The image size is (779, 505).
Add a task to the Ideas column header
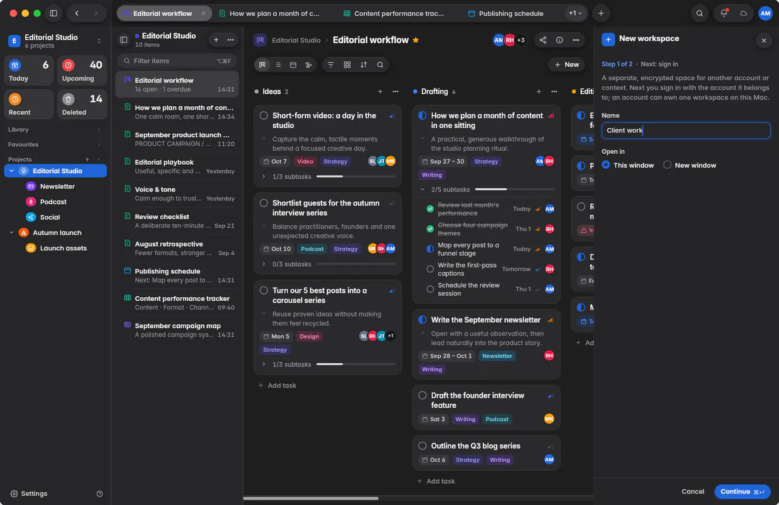[380, 92]
